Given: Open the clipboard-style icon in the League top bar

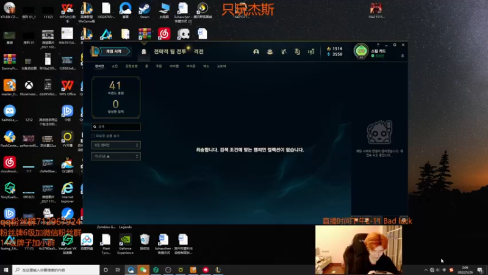Looking at the screenshot, I should click(297, 52).
